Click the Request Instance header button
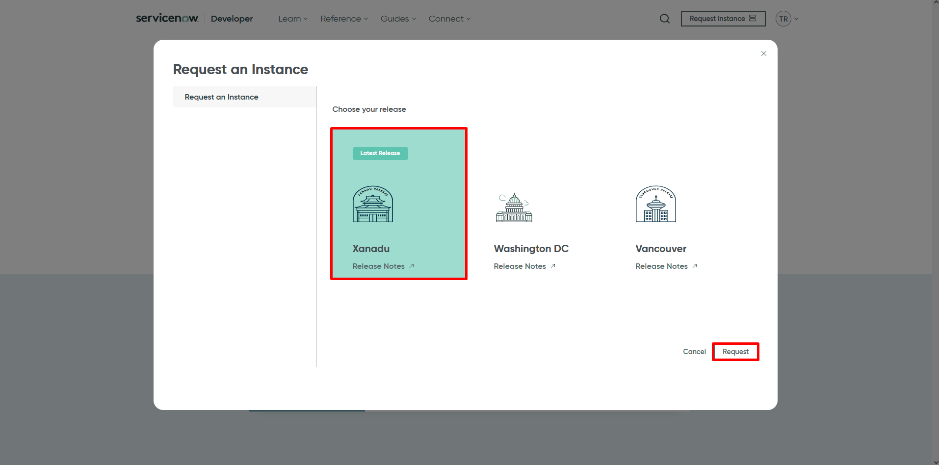939x465 pixels. [723, 19]
